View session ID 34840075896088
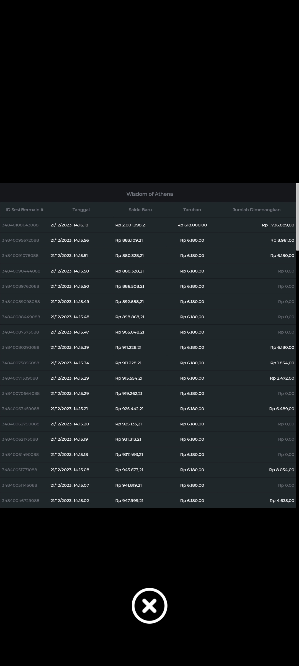Viewport: 299px width, 666px height. click(x=20, y=363)
